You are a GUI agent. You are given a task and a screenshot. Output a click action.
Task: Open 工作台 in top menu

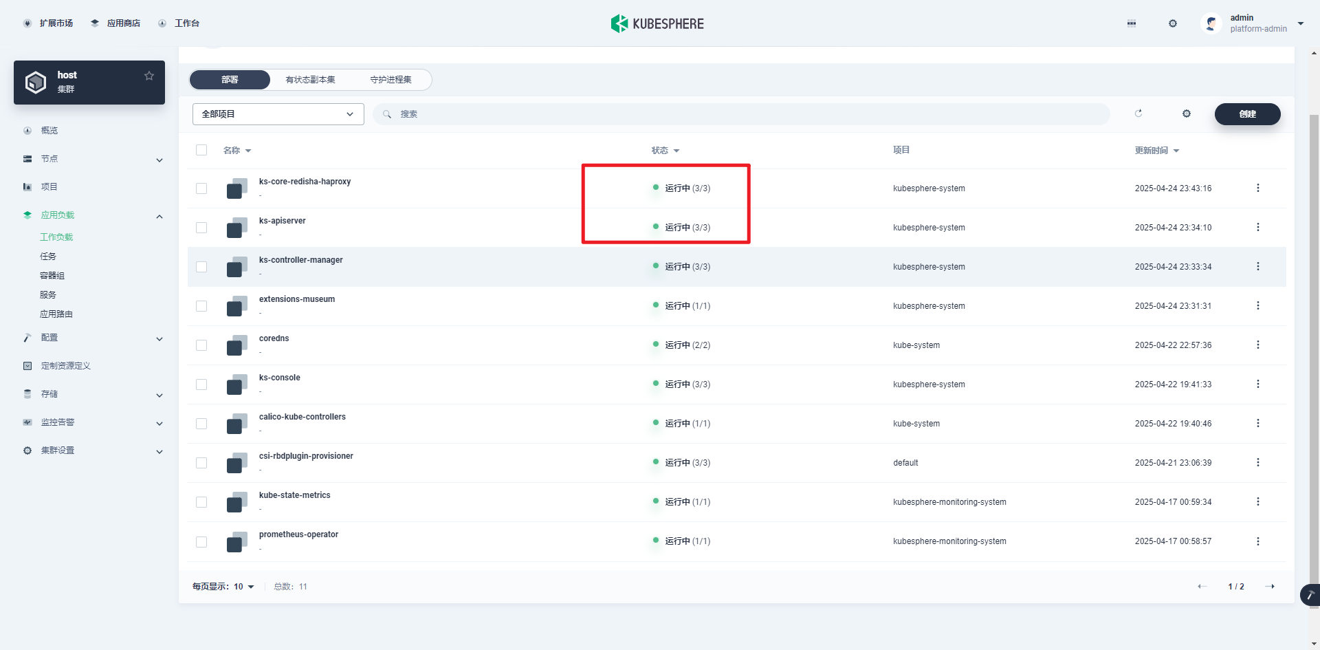tap(179, 23)
